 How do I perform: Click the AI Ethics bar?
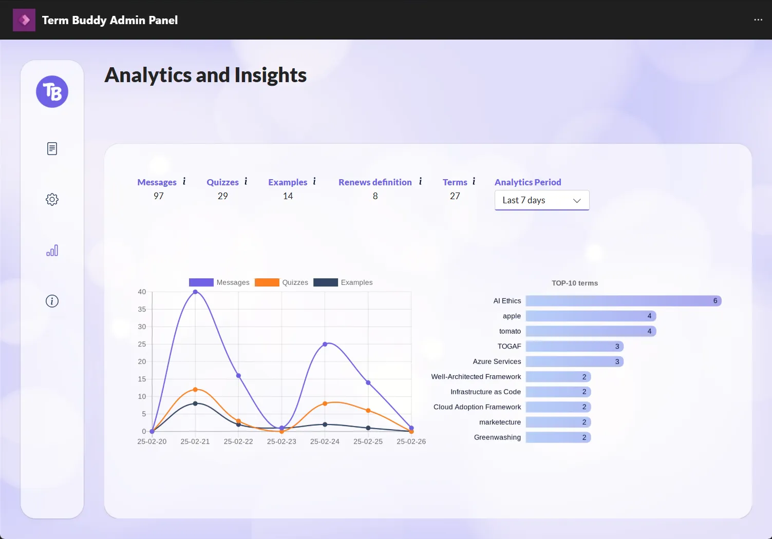click(624, 301)
